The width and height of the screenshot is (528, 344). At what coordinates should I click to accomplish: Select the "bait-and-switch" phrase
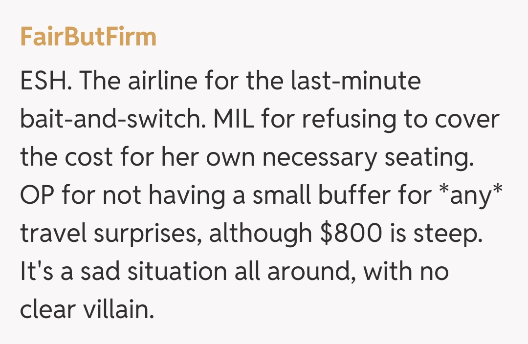click(111, 119)
